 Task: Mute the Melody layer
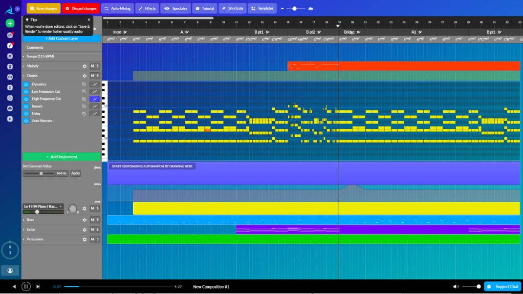pyautogui.click(x=92, y=66)
